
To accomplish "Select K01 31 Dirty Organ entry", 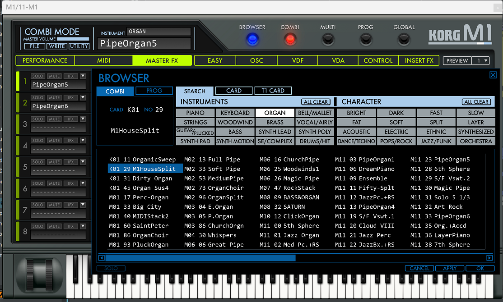I will tap(140, 178).
